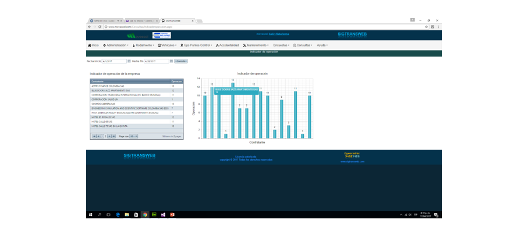The width and height of the screenshot is (528, 237).
Task: Click the chart bar labeled 3
Action: coord(289,132)
